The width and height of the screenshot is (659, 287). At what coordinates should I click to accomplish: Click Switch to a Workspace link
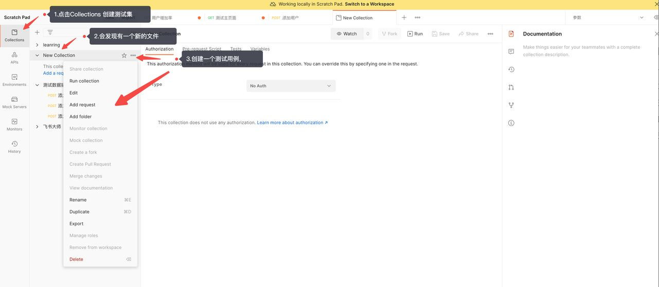369,4
